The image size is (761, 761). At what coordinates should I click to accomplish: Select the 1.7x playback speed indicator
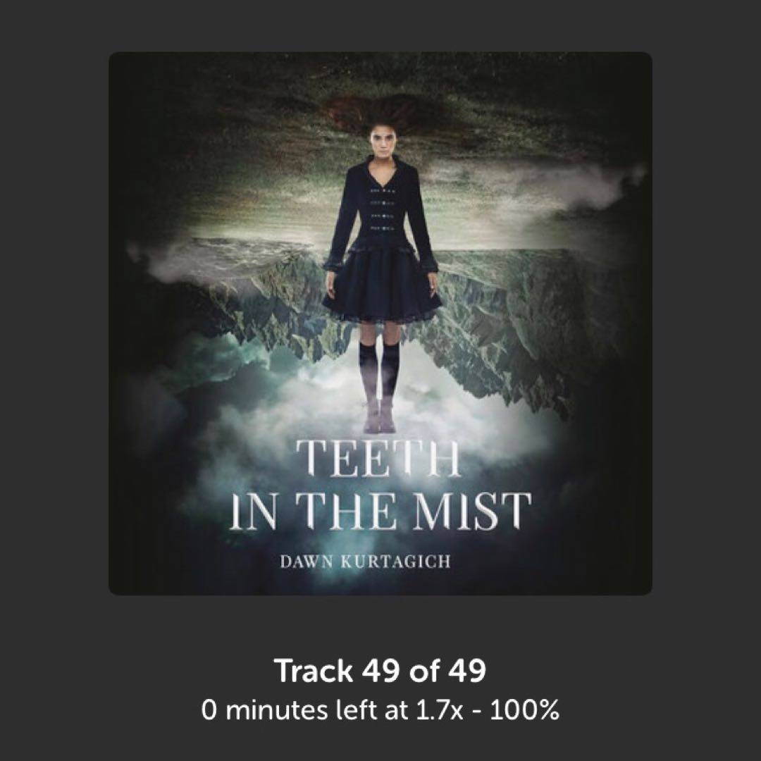point(439,710)
